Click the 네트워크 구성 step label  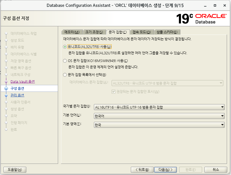click(20, 75)
